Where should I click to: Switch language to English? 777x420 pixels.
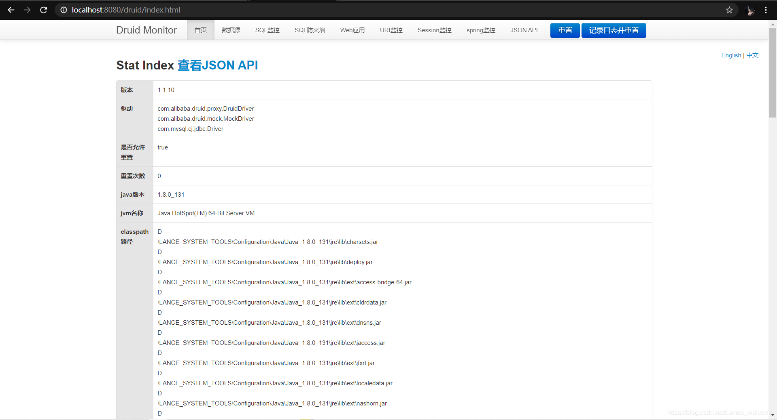coord(731,55)
